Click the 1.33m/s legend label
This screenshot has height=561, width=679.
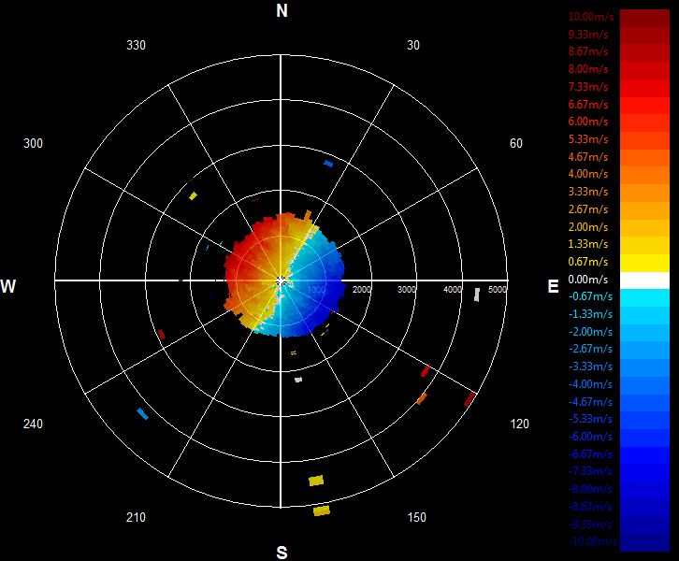coord(588,244)
